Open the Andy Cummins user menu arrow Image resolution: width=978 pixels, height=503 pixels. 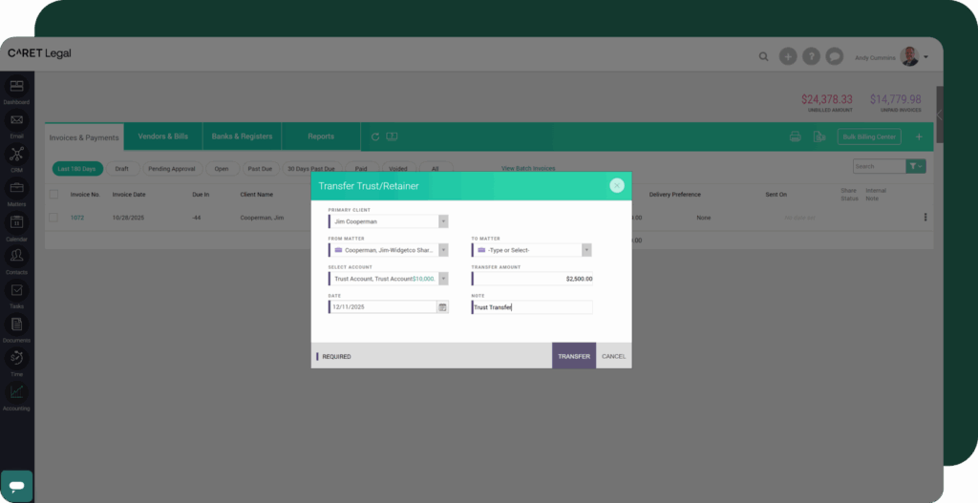pyautogui.click(x=925, y=57)
